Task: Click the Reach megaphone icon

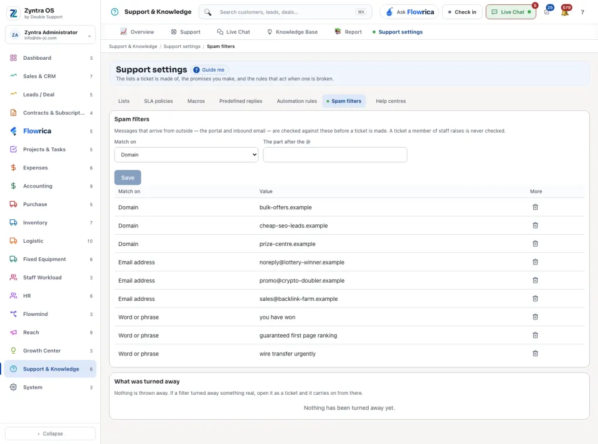Action: pos(13,333)
